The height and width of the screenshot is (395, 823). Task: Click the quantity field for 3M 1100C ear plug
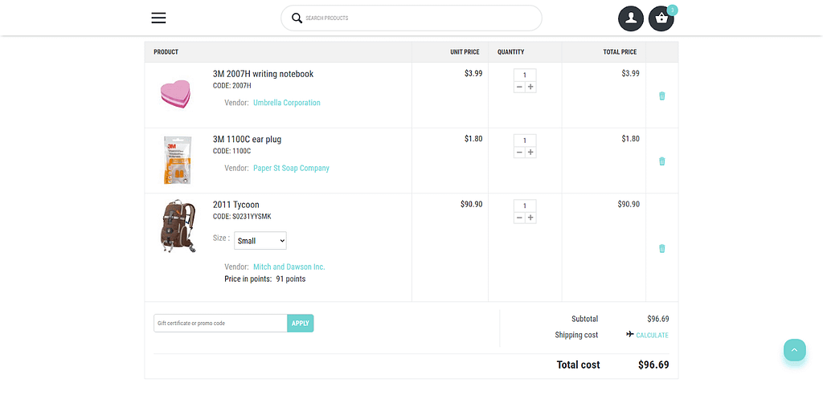click(525, 140)
